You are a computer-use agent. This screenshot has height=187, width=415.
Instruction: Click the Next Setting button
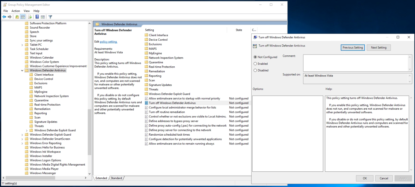click(379, 48)
